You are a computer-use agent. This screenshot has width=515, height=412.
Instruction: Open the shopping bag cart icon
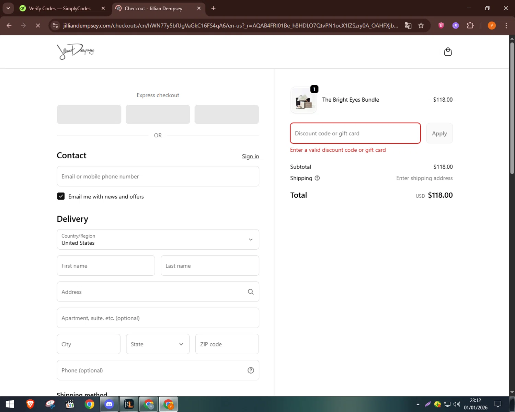pyautogui.click(x=448, y=52)
